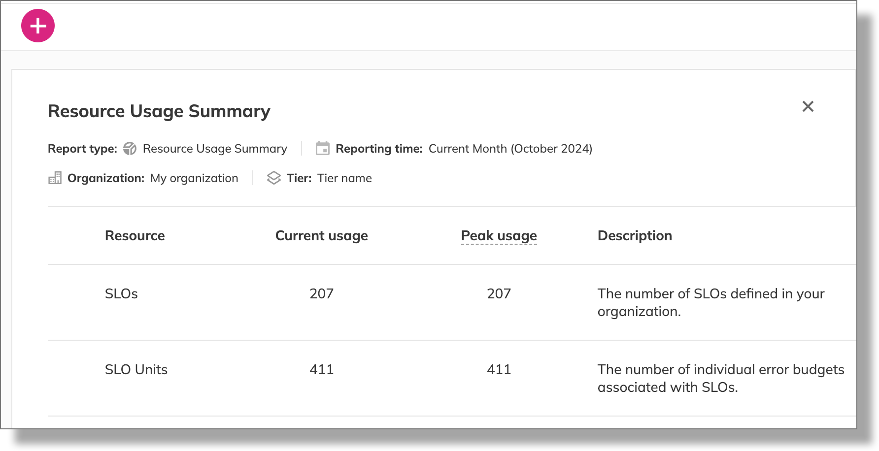Select the SLO Units resource name
The width and height of the screenshot is (879, 451).
coord(136,370)
